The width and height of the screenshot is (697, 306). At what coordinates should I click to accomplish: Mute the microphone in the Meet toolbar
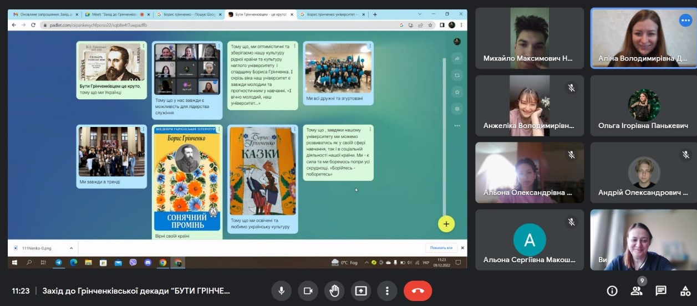[x=282, y=290]
